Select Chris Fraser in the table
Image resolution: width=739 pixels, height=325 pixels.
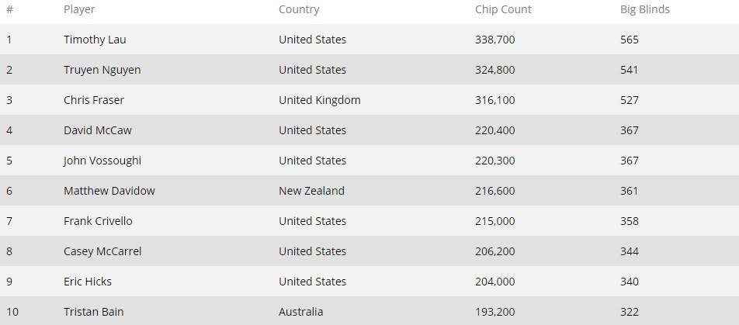(x=93, y=100)
